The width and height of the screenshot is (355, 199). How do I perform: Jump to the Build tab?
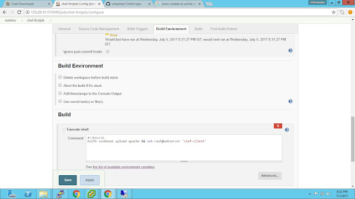coord(198,29)
